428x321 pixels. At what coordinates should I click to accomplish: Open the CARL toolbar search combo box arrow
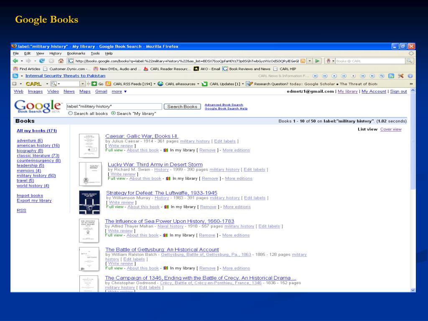tap(83, 84)
